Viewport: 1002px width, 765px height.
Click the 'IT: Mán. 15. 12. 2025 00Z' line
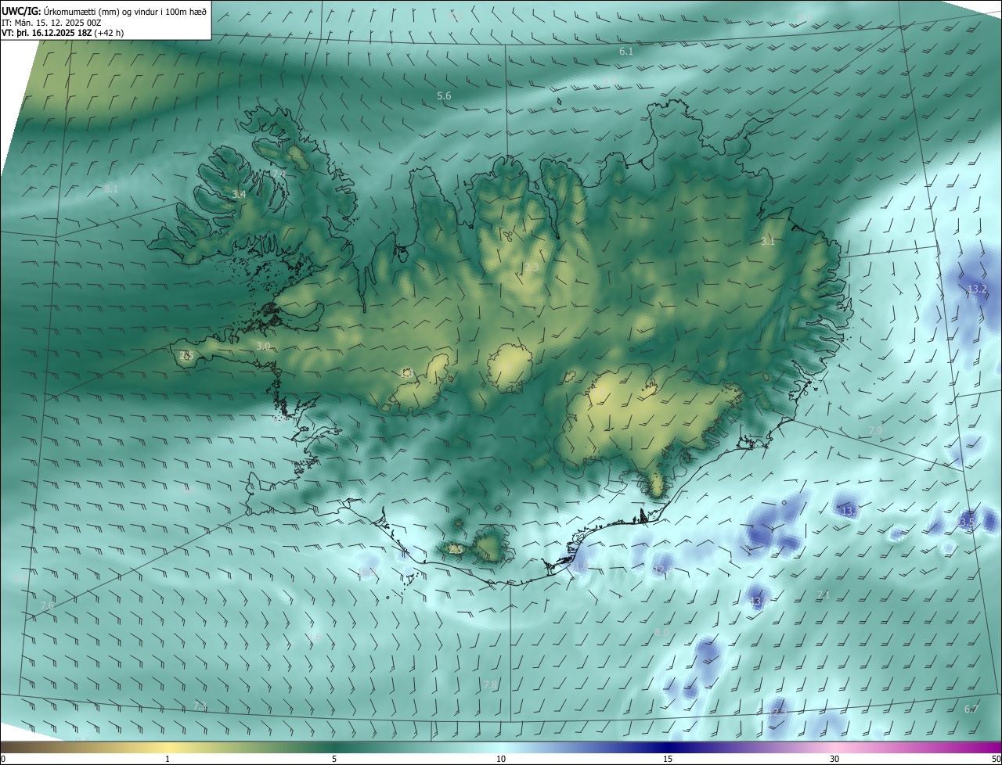51,23
